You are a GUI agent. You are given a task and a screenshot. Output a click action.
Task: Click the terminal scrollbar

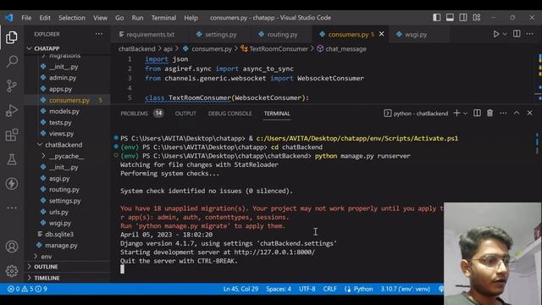tap(537, 143)
